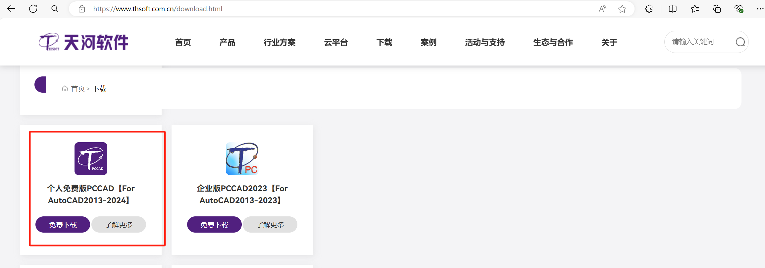Open the browser Extensions puzzle icon

tap(649, 9)
